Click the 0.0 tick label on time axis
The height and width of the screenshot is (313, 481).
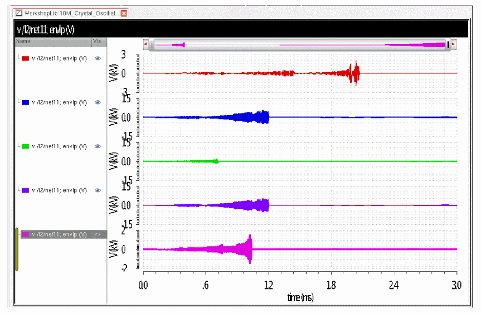(x=143, y=285)
